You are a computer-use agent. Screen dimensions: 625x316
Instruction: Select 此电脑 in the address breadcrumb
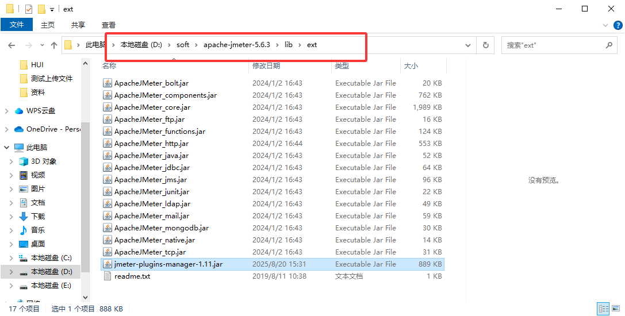[x=95, y=45]
